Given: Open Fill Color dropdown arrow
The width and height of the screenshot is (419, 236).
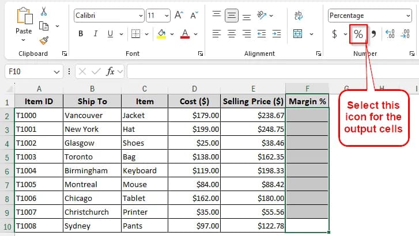Looking at the screenshot, I should tap(172, 34).
